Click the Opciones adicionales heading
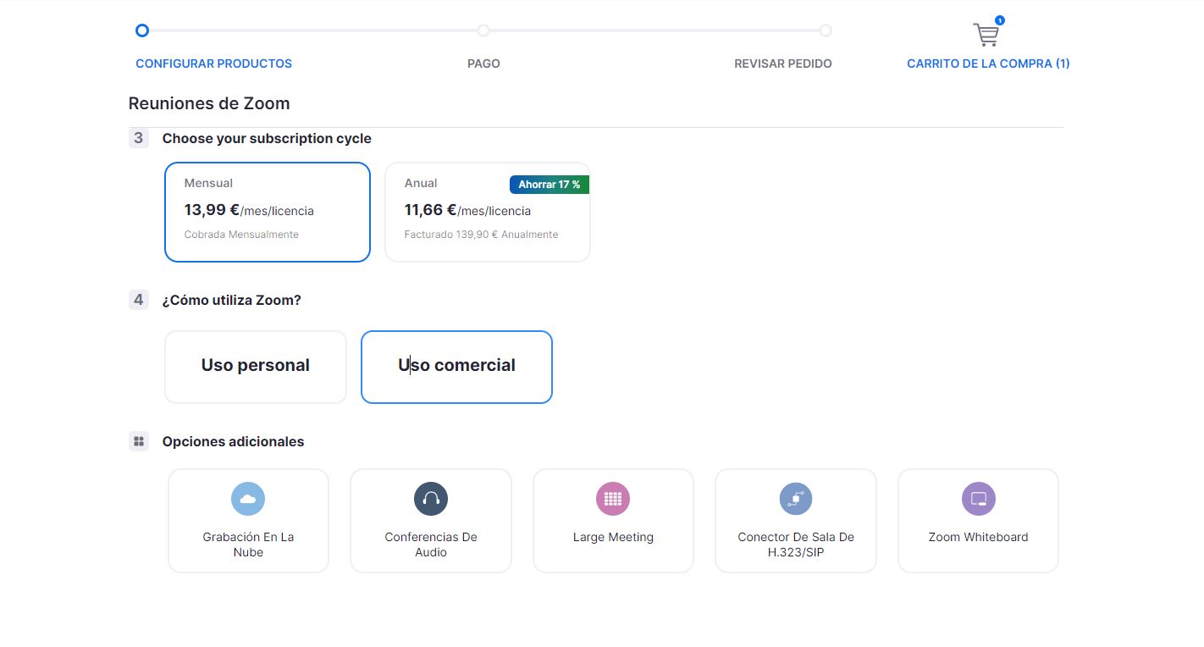 click(233, 441)
